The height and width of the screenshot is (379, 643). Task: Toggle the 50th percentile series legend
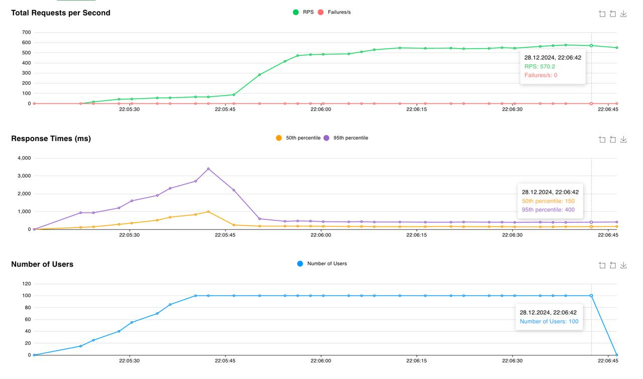[298, 138]
